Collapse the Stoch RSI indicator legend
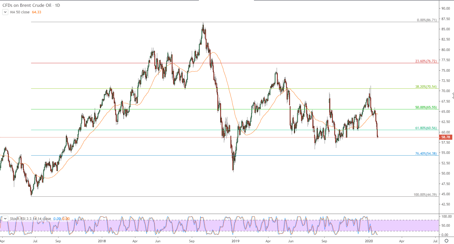Screen dimensions: 454x244 coord(5,219)
